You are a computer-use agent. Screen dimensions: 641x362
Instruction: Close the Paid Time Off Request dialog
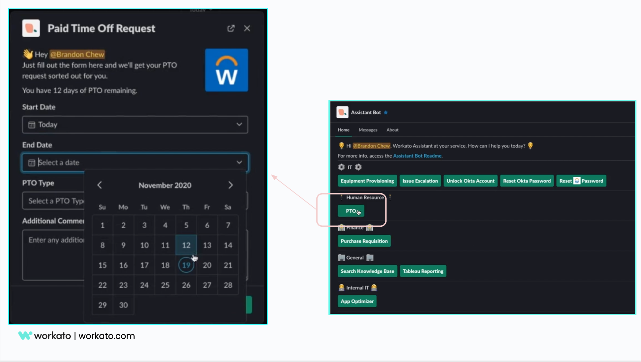click(x=247, y=28)
